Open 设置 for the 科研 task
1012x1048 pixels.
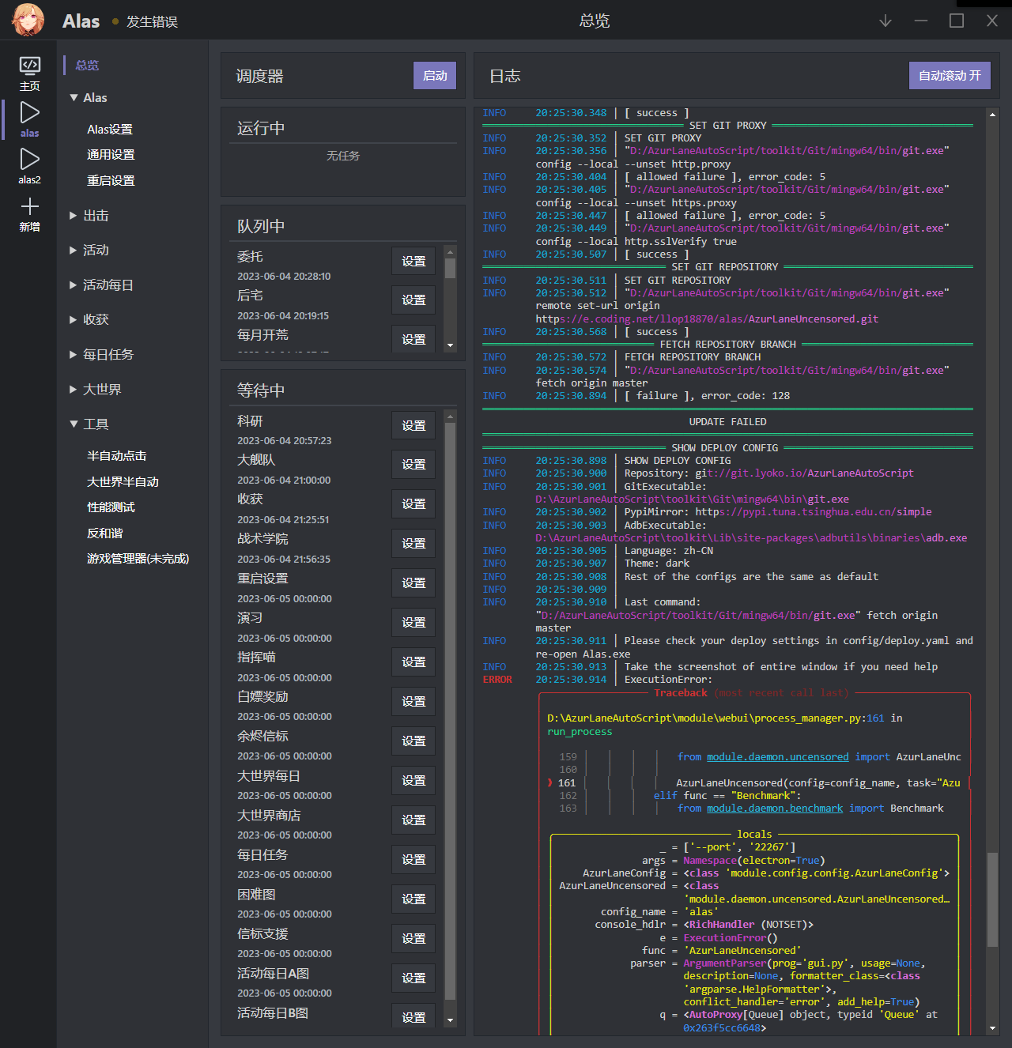[x=413, y=424]
